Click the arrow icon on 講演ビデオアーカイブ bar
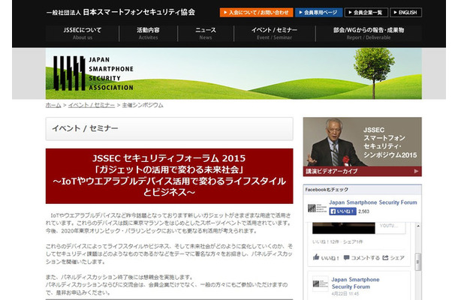This screenshot has width=458, height=300. pos(416,171)
